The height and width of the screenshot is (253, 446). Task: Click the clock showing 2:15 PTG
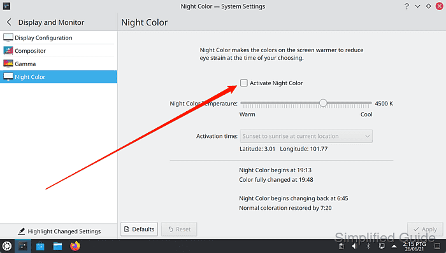(414, 246)
